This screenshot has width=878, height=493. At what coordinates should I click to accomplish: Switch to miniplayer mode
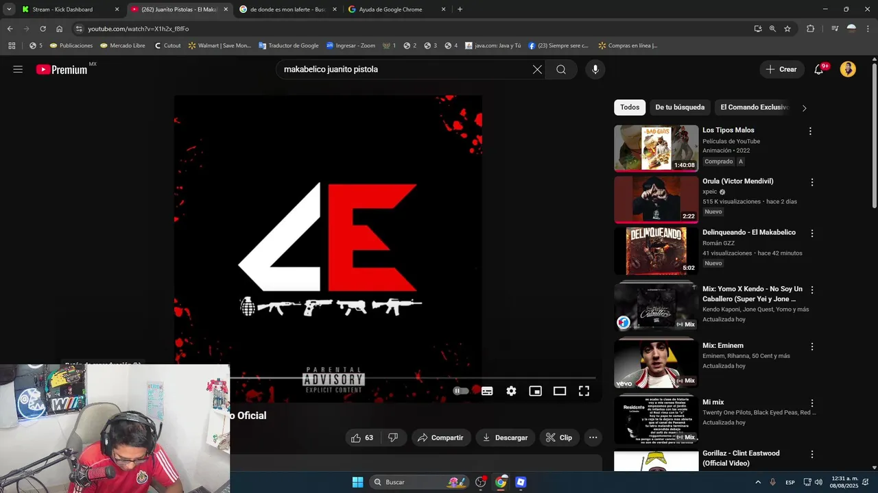click(x=536, y=391)
